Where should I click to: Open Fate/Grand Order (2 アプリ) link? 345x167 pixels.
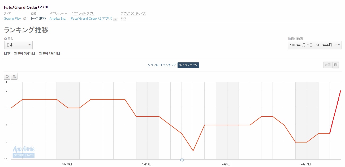tap(92, 19)
